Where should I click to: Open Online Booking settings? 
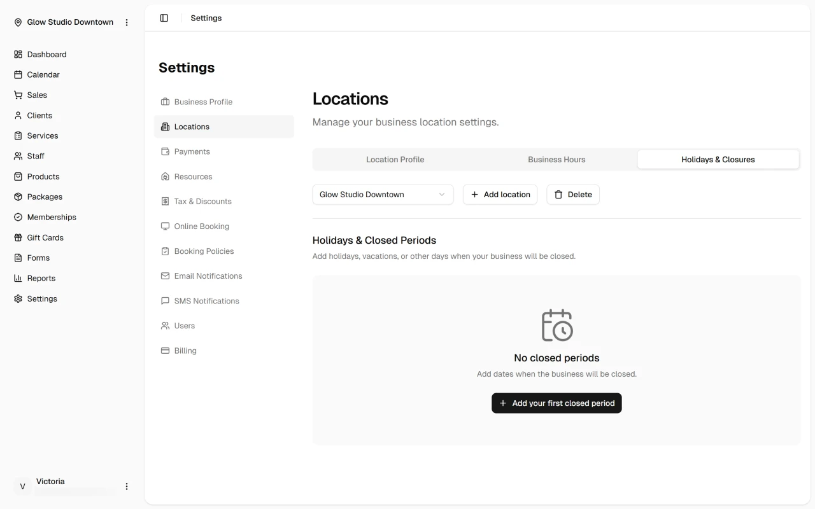(x=224, y=226)
